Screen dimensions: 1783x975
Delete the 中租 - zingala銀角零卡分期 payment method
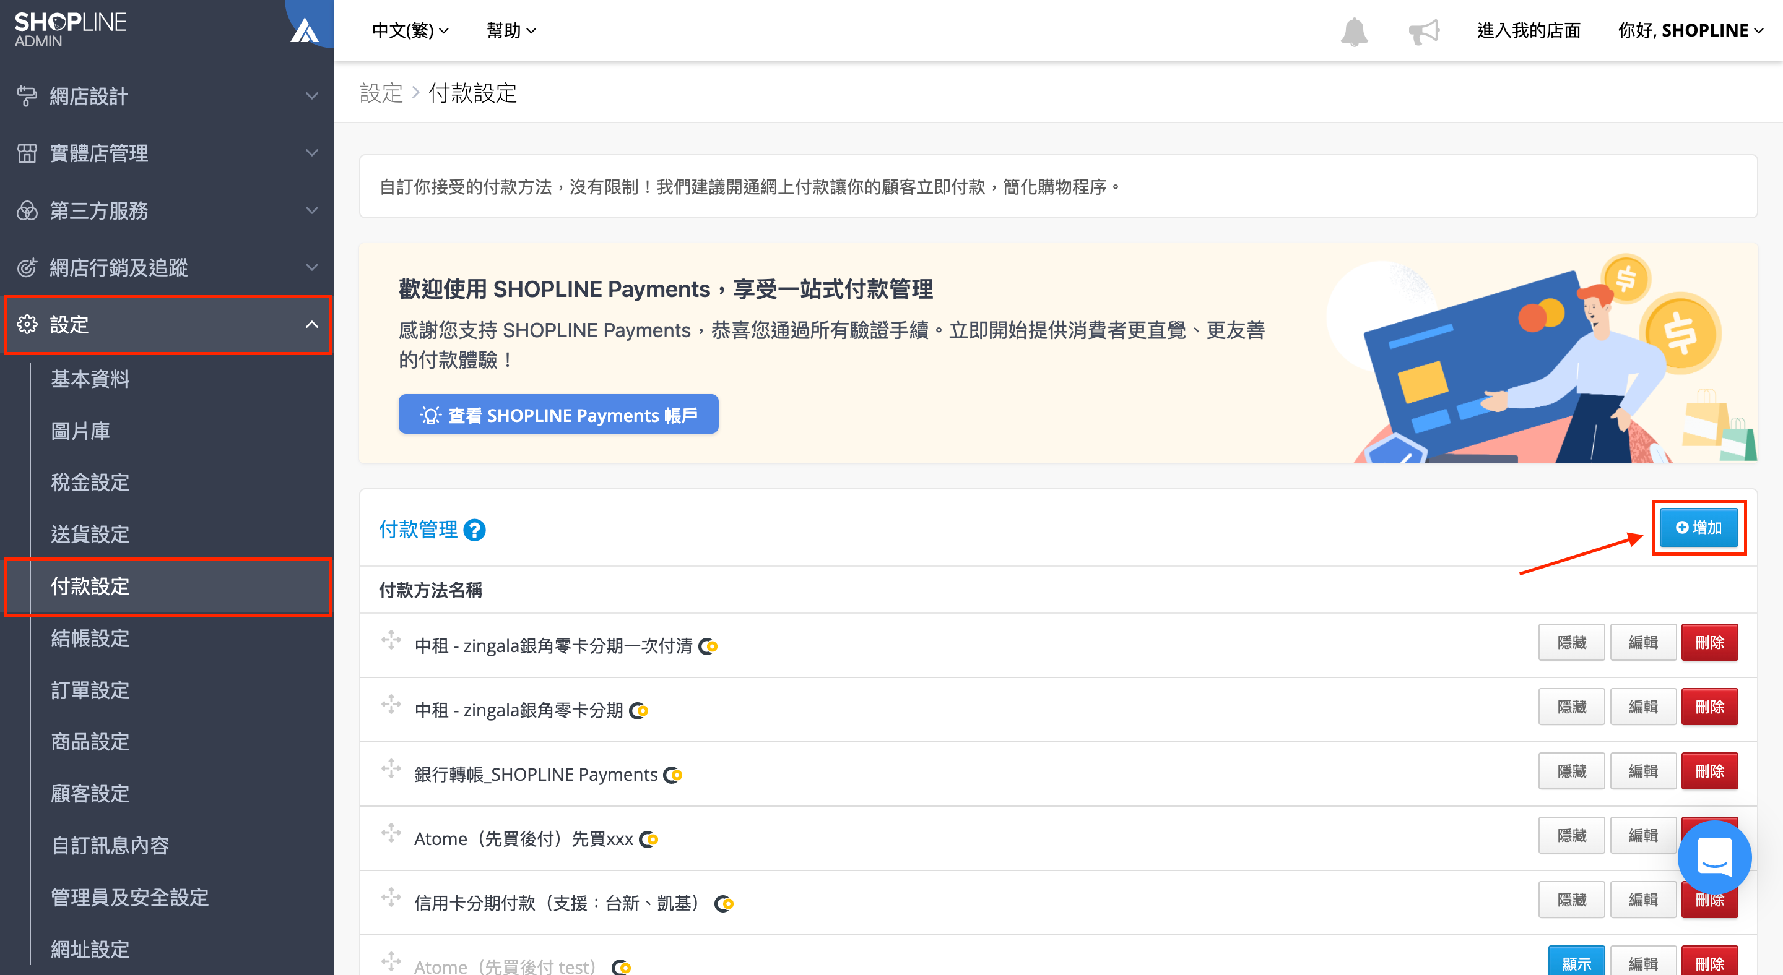point(1709,707)
